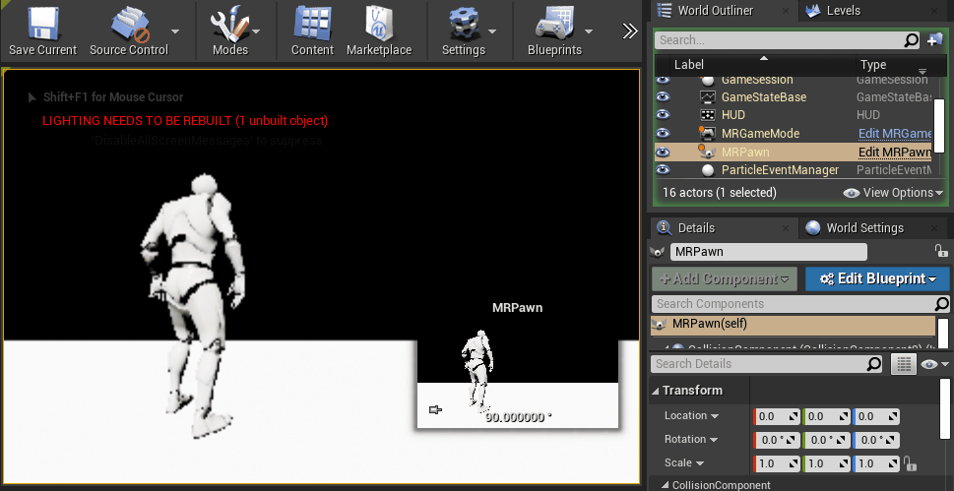Viewport: 954px width, 491px height.
Task: Toggle visibility eye for MRGameMode
Action: pos(663,133)
